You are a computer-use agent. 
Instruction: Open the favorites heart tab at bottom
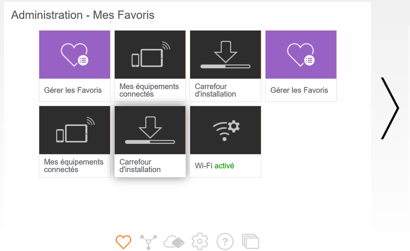[x=123, y=241]
